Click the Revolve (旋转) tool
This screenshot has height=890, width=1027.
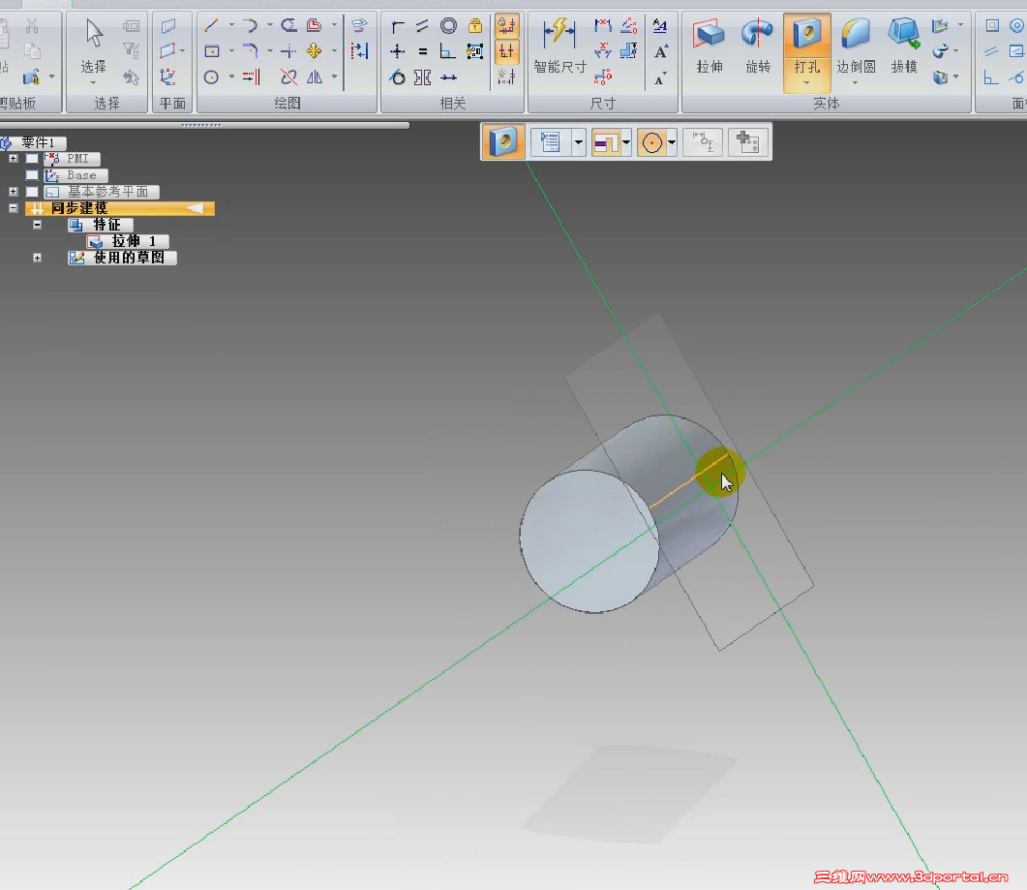(x=758, y=46)
